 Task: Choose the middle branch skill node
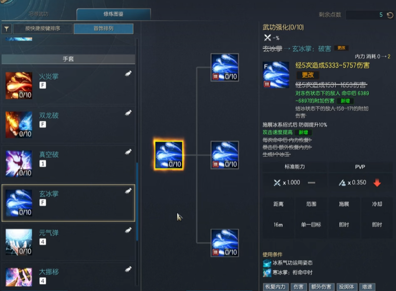(x=225, y=155)
